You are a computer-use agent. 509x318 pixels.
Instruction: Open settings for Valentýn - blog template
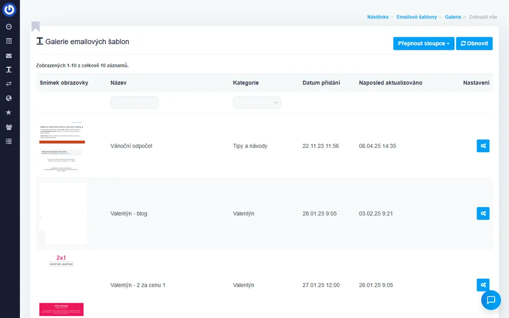(x=482, y=214)
